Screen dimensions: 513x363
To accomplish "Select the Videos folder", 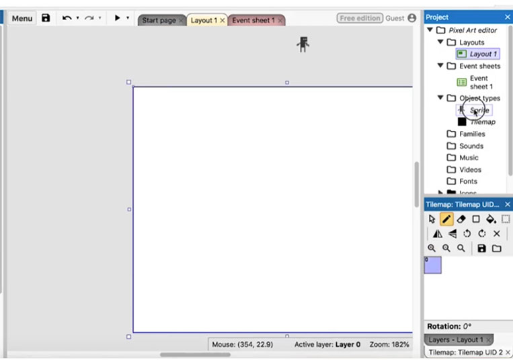I will (x=470, y=170).
